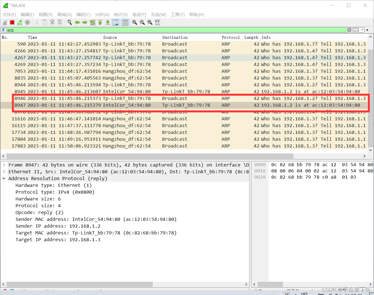Sort by the Destination column header
The width and height of the screenshot is (374, 295).
(191, 37)
